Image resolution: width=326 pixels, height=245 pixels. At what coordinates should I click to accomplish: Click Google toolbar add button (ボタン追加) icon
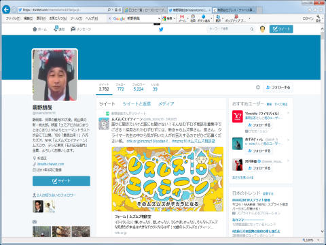(204, 18)
